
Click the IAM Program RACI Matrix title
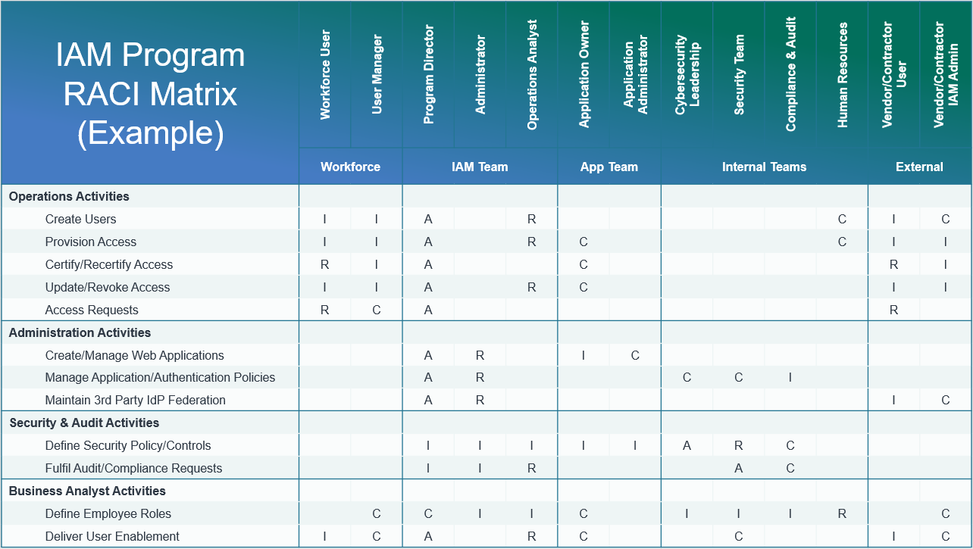(150, 94)
